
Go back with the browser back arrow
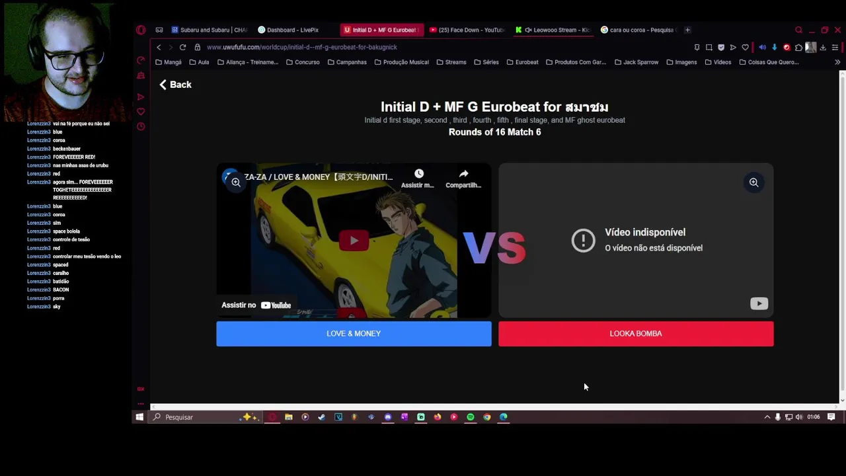(x=159, y=47)
